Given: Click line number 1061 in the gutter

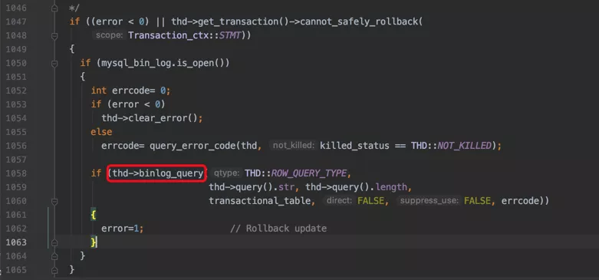Looking at the screenshot, I should (16, 215).
